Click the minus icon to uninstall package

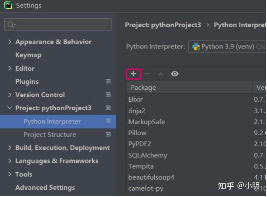click(147, 74)
